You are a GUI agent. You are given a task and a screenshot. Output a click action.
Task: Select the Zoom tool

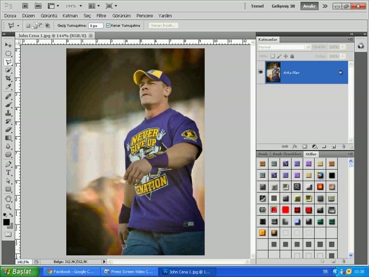click(x=8, y=207)
